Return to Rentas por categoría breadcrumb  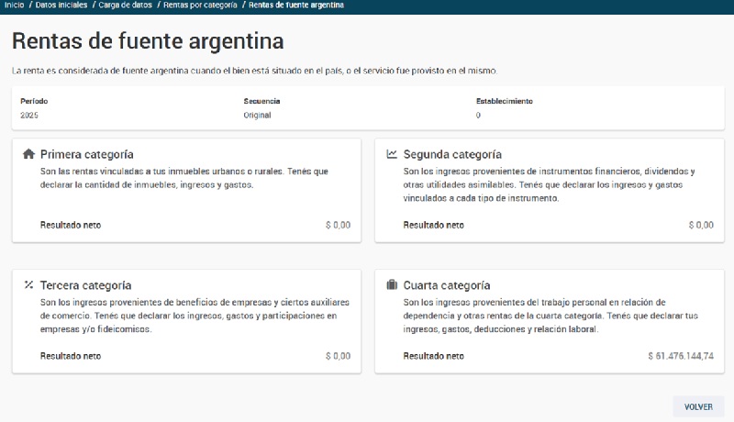(199, 6)
